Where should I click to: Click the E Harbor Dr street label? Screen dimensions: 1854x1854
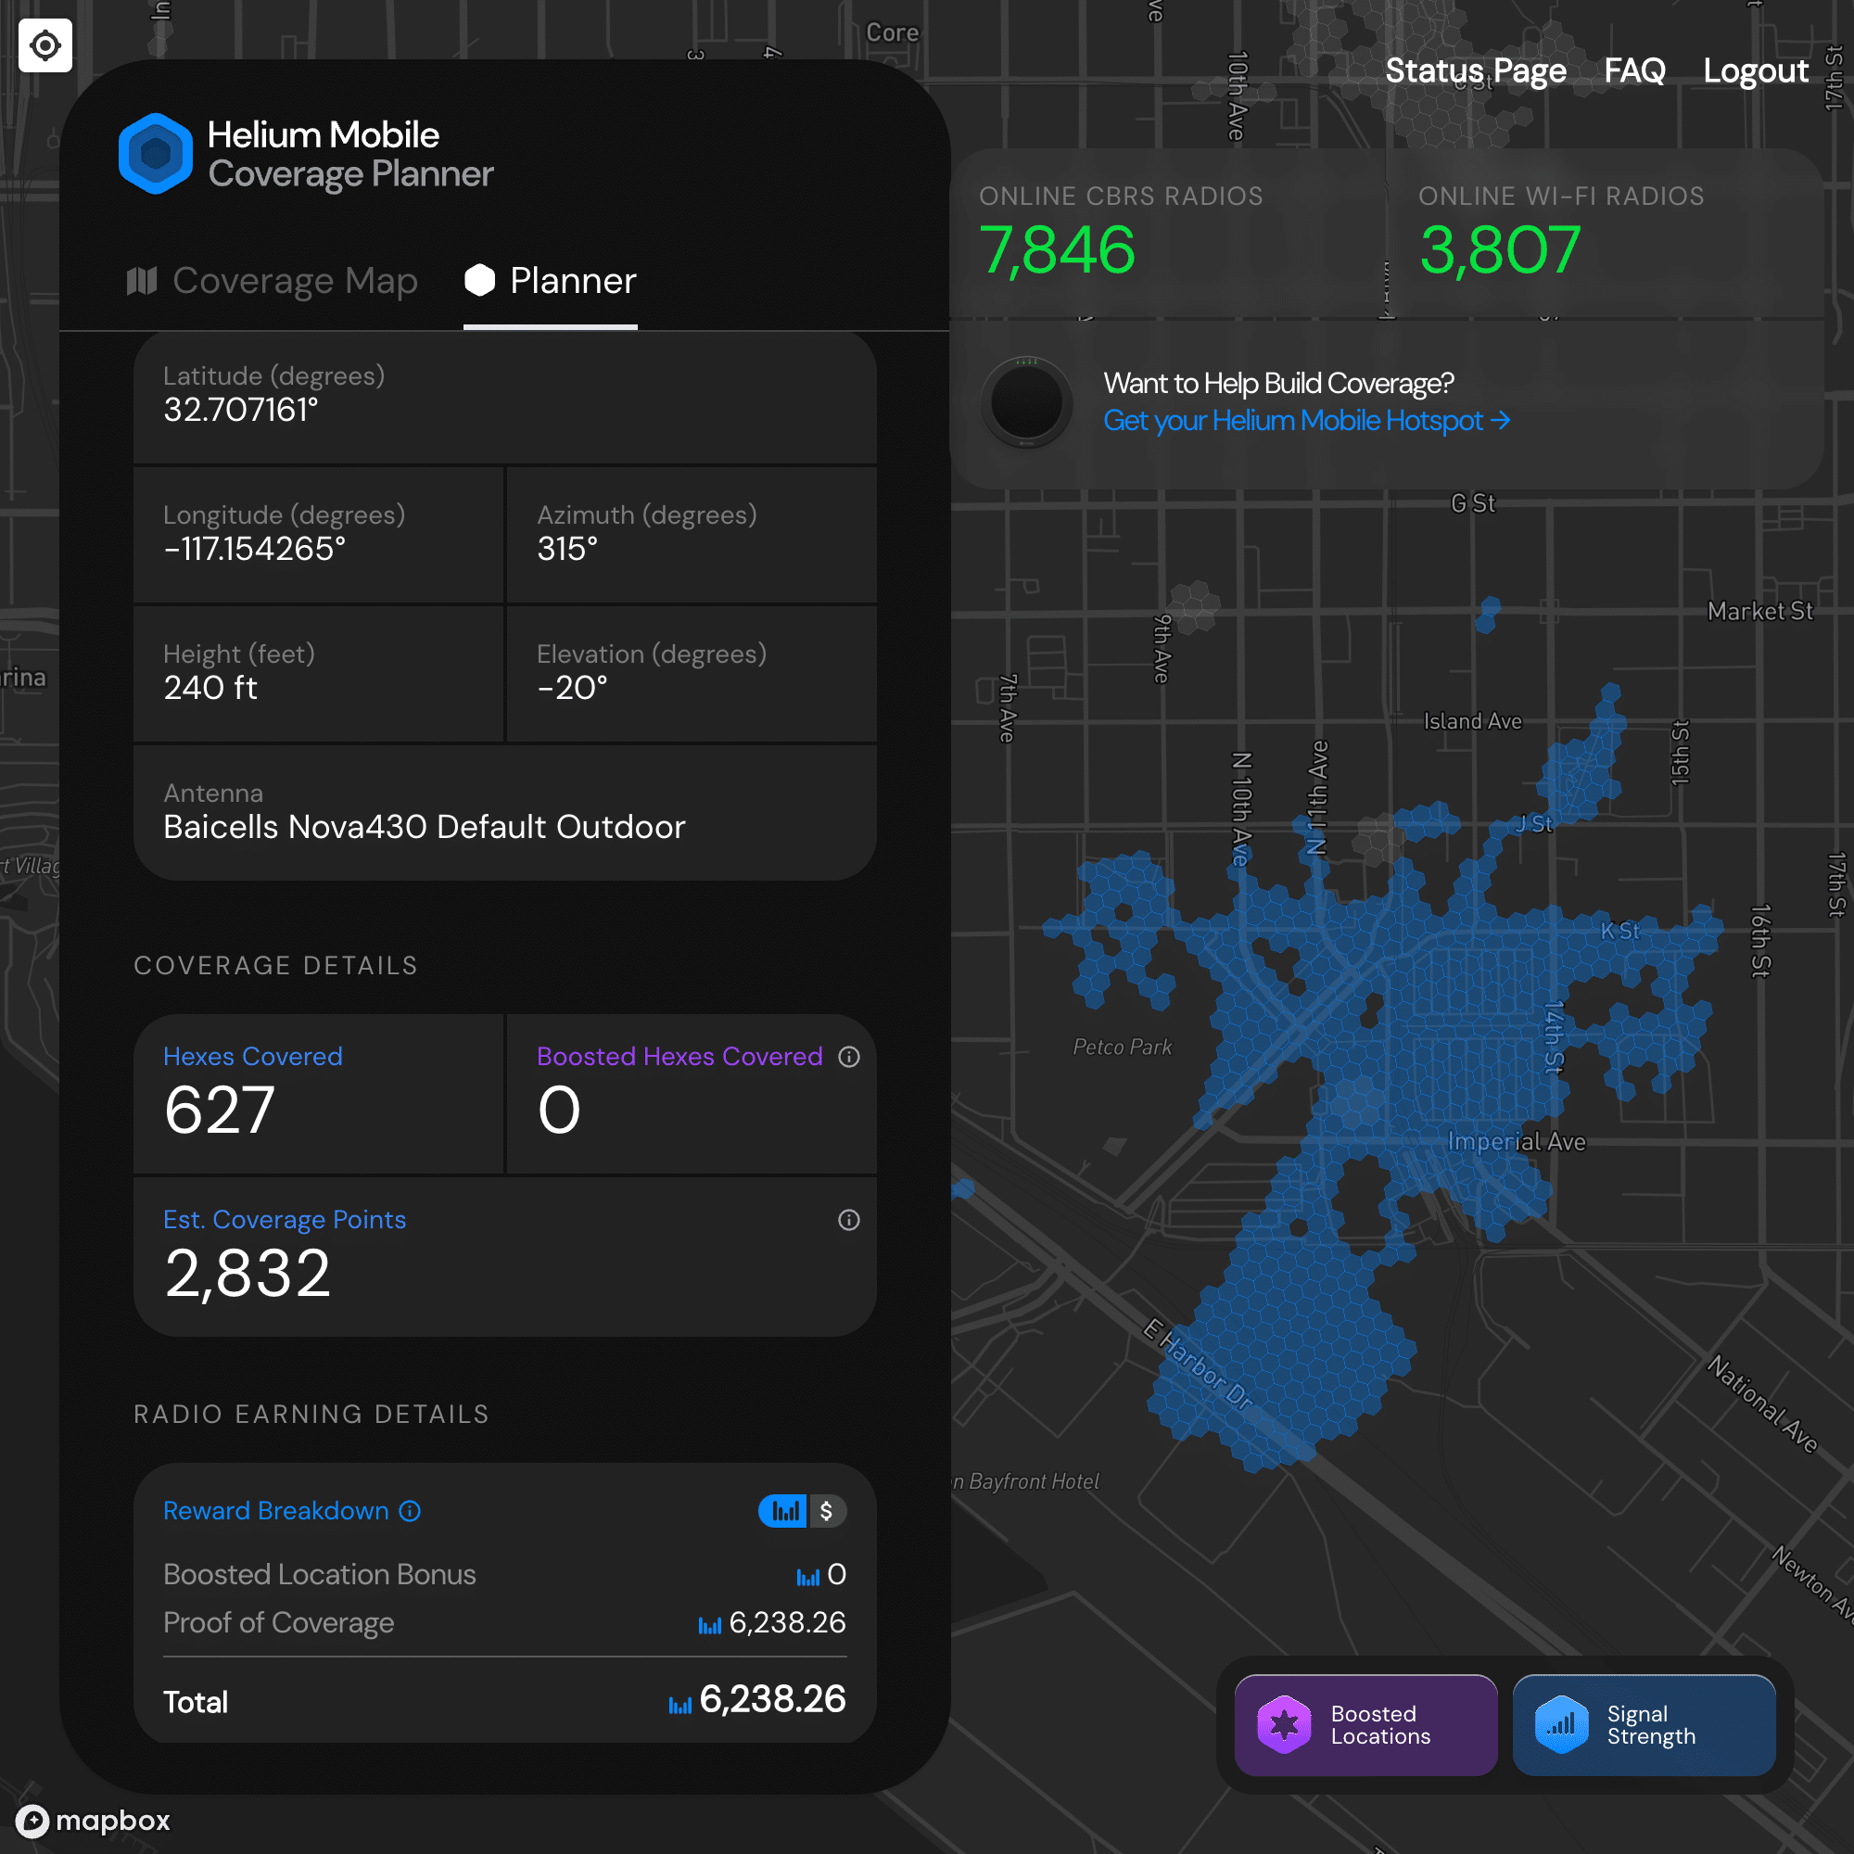(1198, 1364)
